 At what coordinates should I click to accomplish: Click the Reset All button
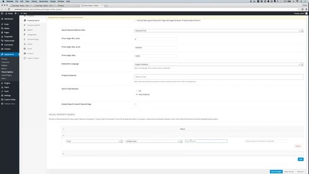pyautogui.click(x=300, y=172)
